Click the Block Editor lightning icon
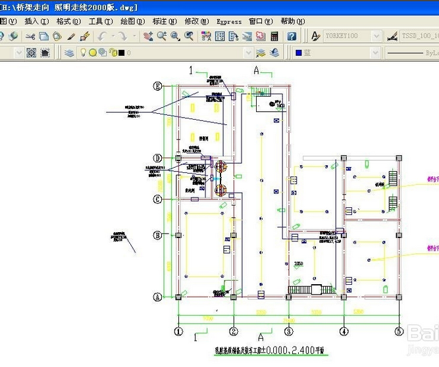The image size is (439, 367). pos(84,36)
